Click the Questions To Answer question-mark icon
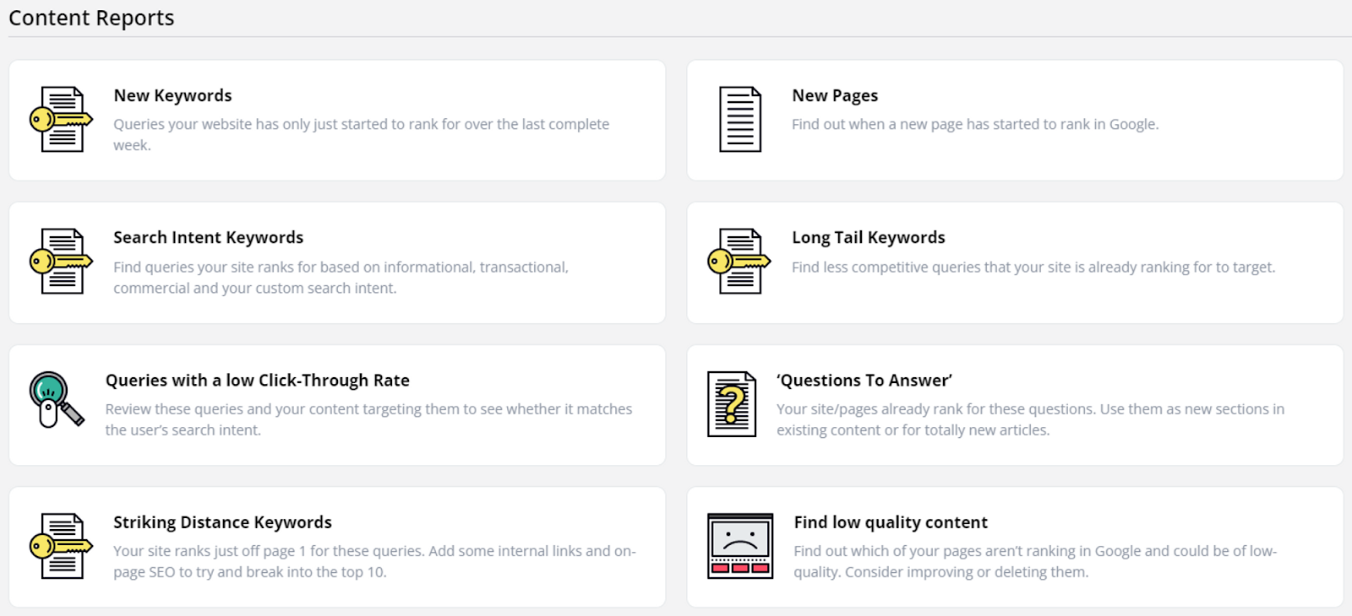 pyautogui.click(x=732, y=404)
